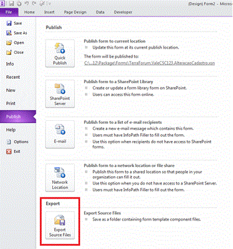Click 'Publish form to a SharePoint Library' heading
The width and height of the screenshot is (233, 249).
[118, 81]
